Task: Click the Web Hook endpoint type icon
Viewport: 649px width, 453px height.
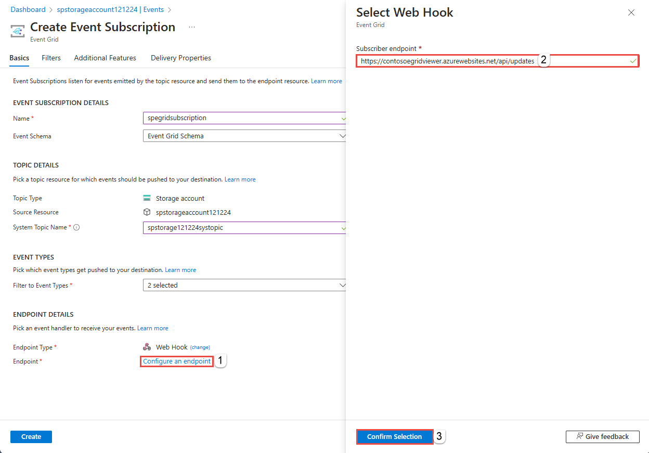Action: point(147,347)
